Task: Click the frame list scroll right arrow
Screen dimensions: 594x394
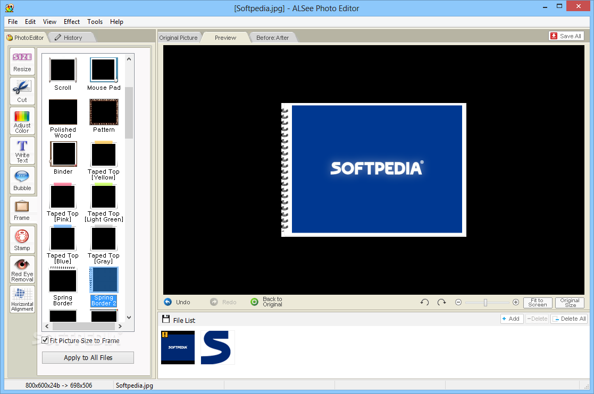Action: (x=120, y=326)
